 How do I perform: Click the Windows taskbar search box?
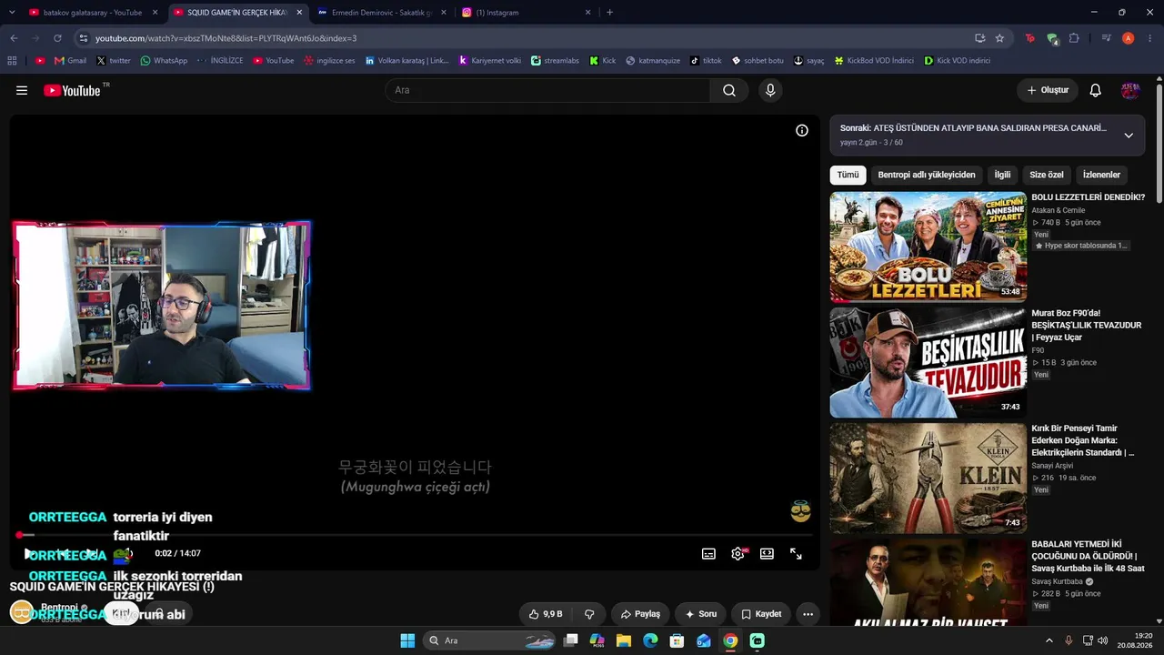pyautogui.click(x=490, y=640)
